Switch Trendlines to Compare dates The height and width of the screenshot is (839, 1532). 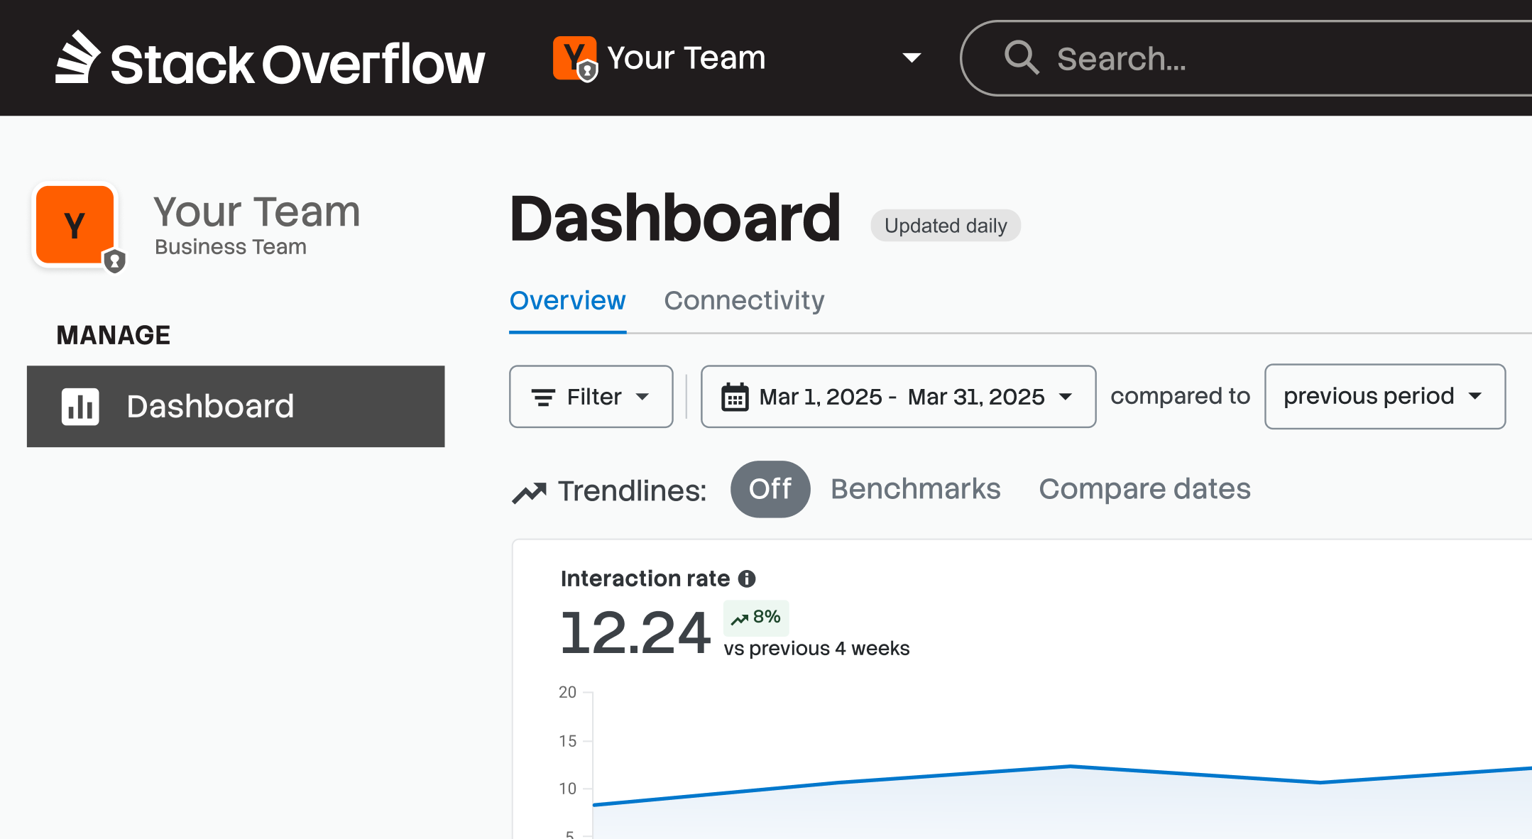point(1144,489)
